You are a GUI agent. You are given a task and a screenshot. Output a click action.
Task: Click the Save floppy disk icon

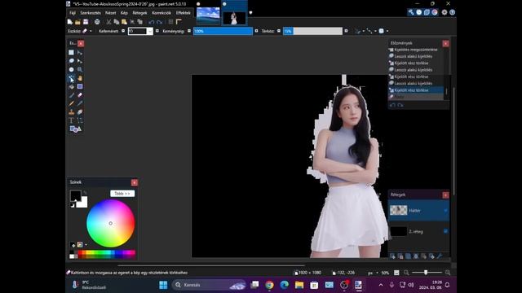pos(86,22)
